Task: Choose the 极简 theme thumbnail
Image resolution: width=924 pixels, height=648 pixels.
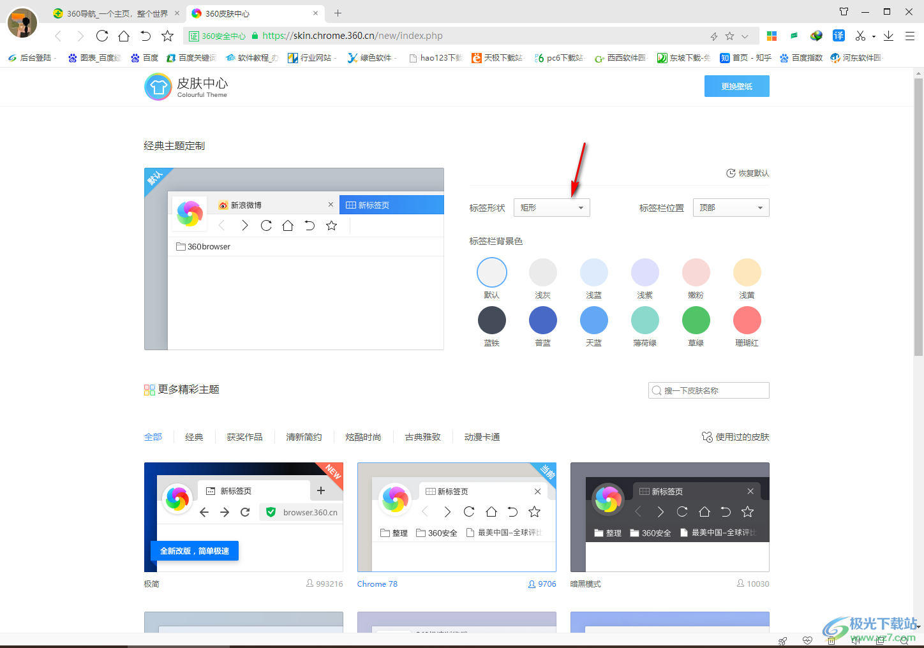Action: [244, 517]
